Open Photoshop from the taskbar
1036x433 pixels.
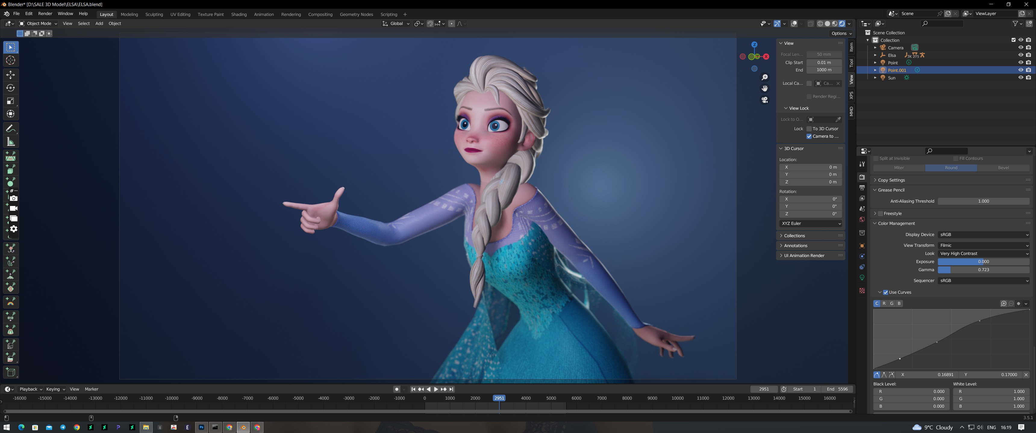tap(201, 427)
